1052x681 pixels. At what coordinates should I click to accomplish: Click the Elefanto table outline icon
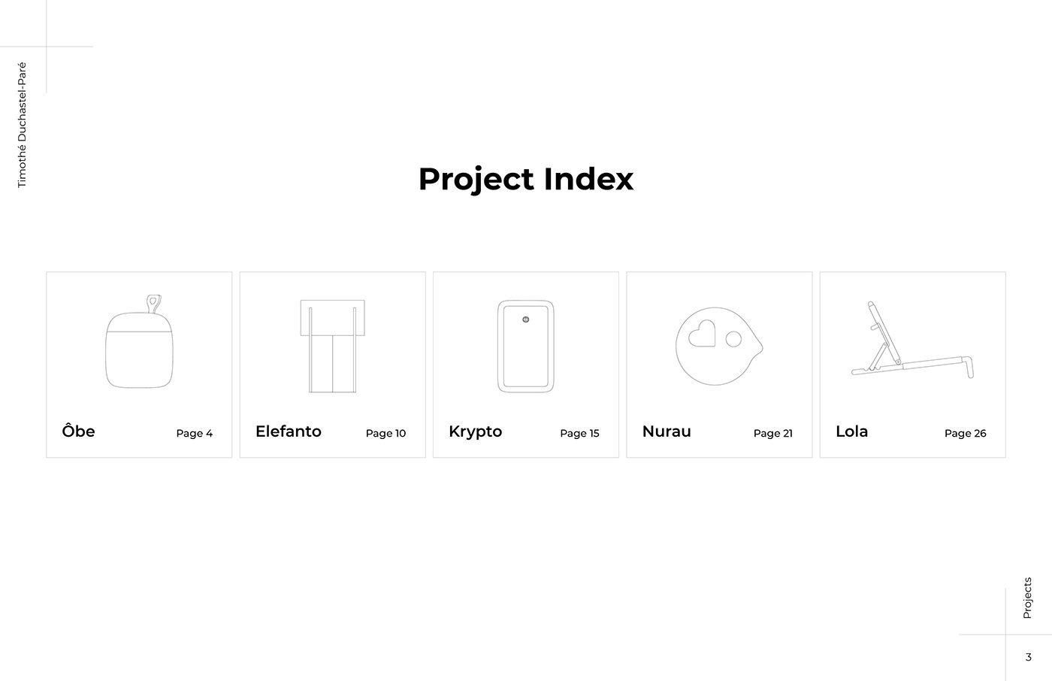(x=332, y=346)
